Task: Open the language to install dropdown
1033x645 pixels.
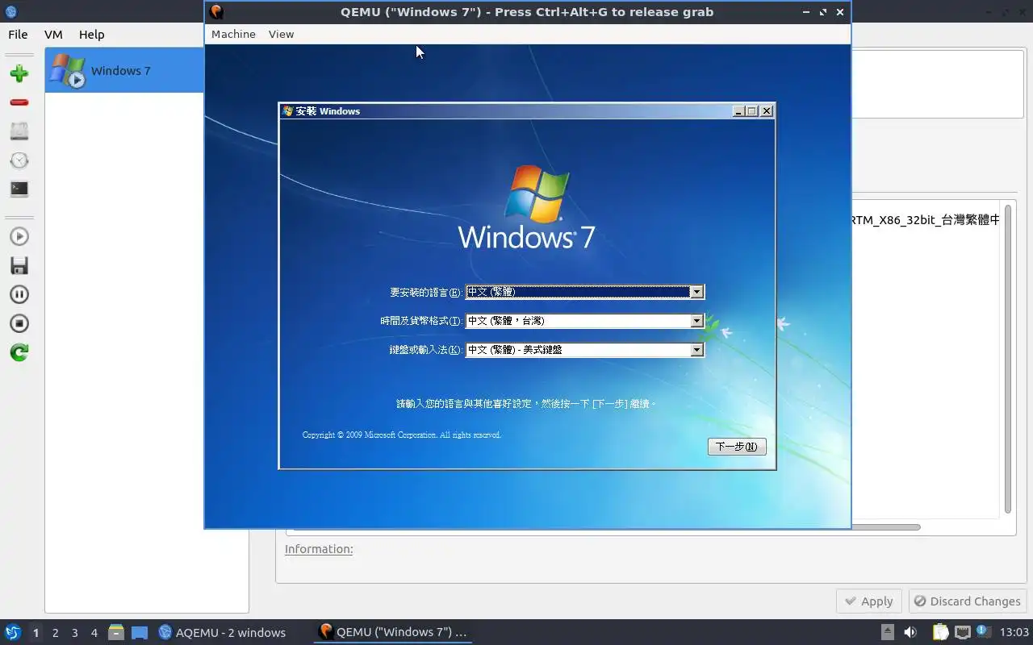Action: click(585, 292)
